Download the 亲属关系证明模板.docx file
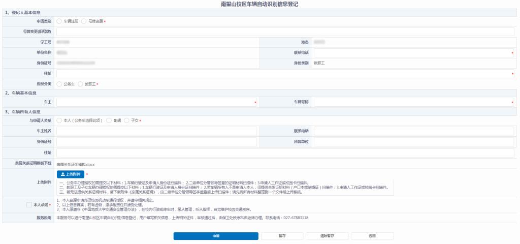The width and height of the screenshot is (520, 244). pos(76,165)
